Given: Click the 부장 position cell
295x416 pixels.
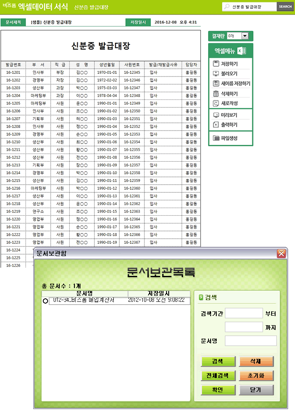Looking at the screenshot, I should [x=60, y=72].
